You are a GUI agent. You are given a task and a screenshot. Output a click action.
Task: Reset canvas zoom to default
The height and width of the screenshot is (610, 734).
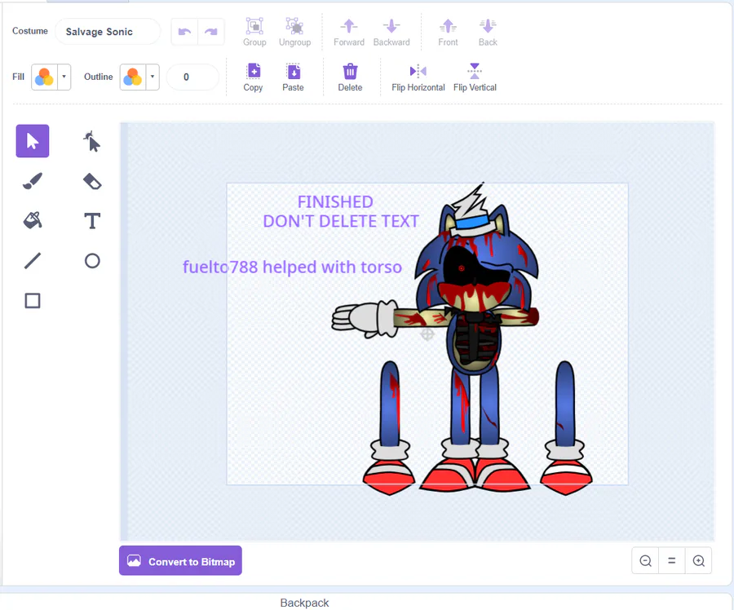click(672, 561)
